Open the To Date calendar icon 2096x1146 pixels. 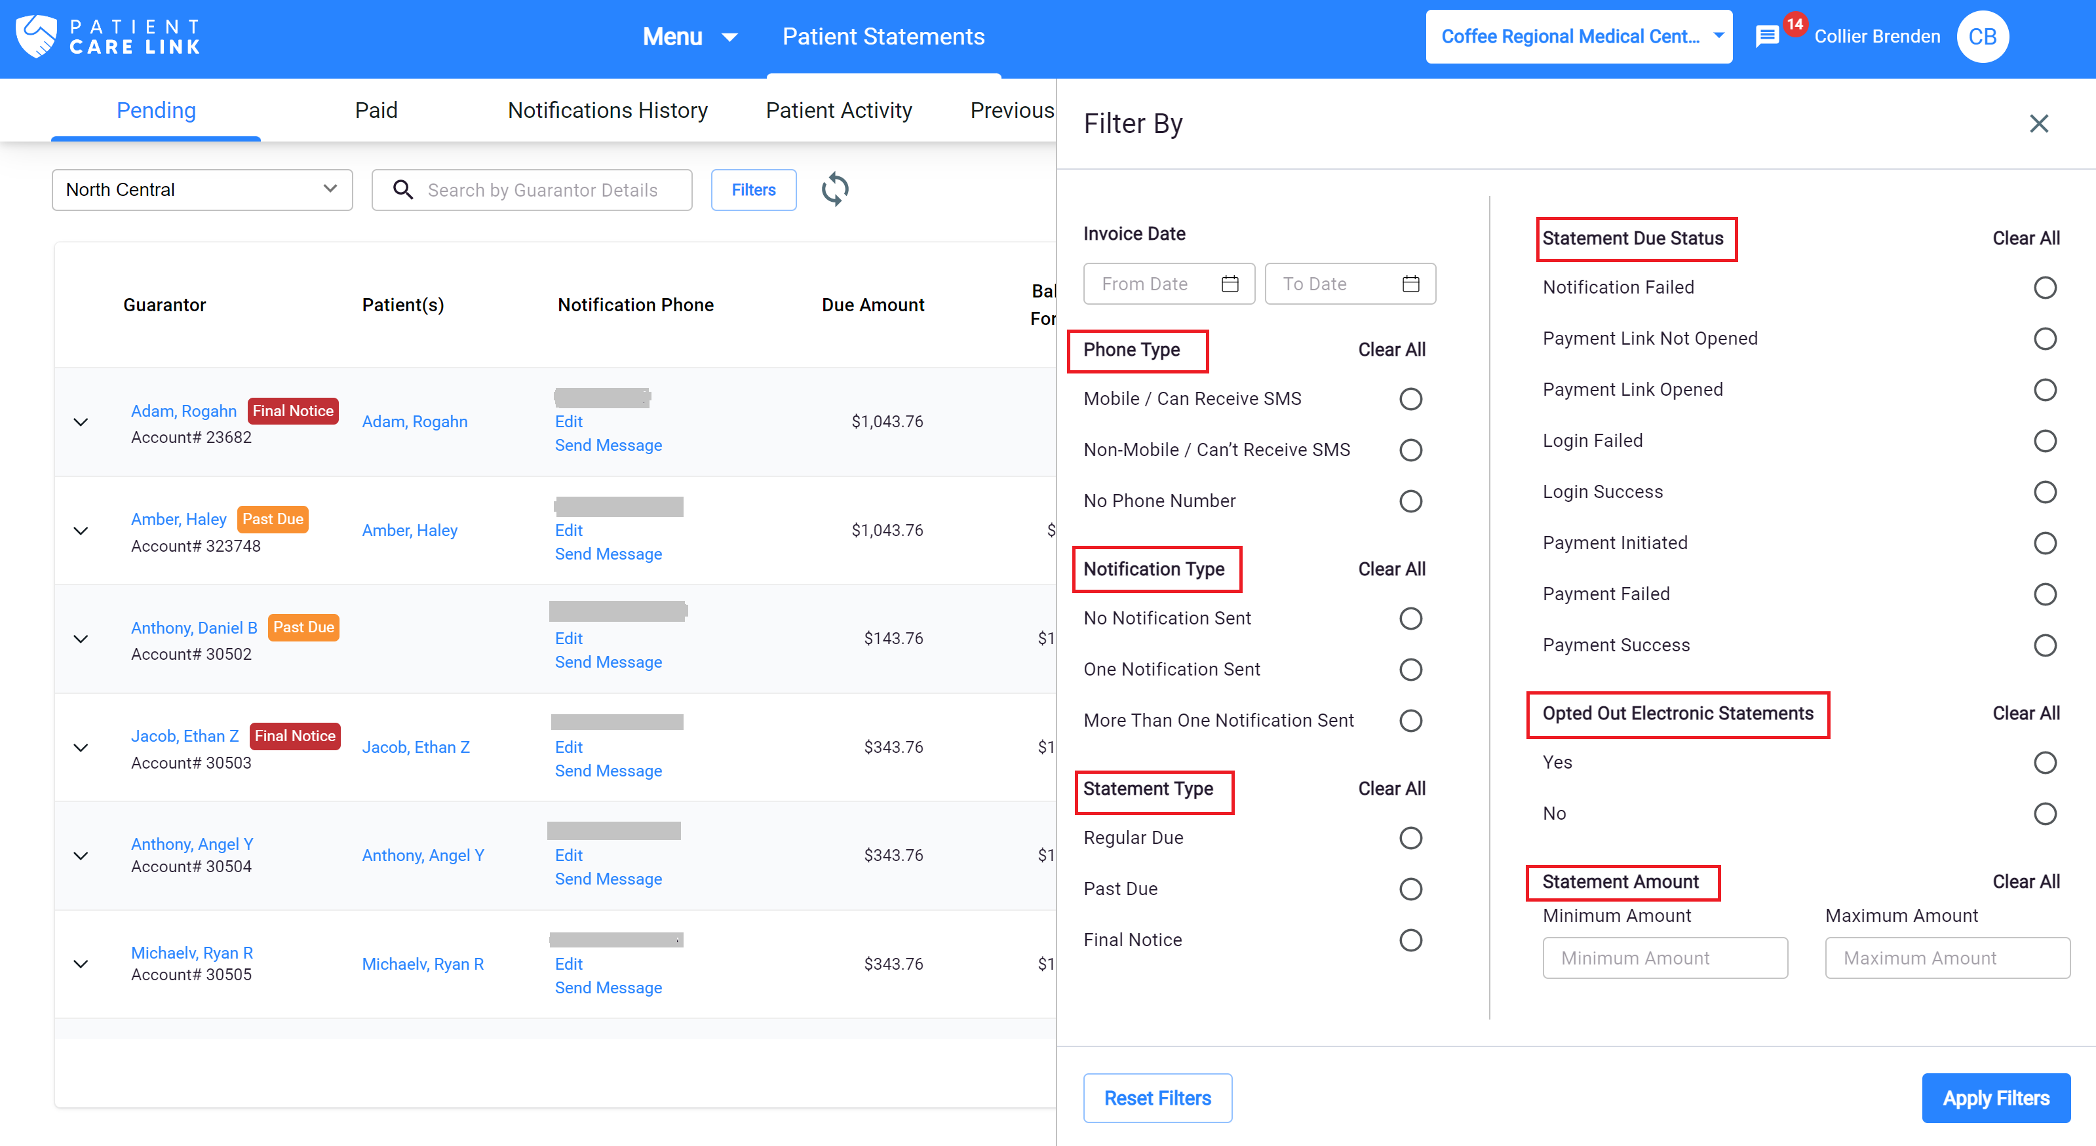[x=1411, y=284]
